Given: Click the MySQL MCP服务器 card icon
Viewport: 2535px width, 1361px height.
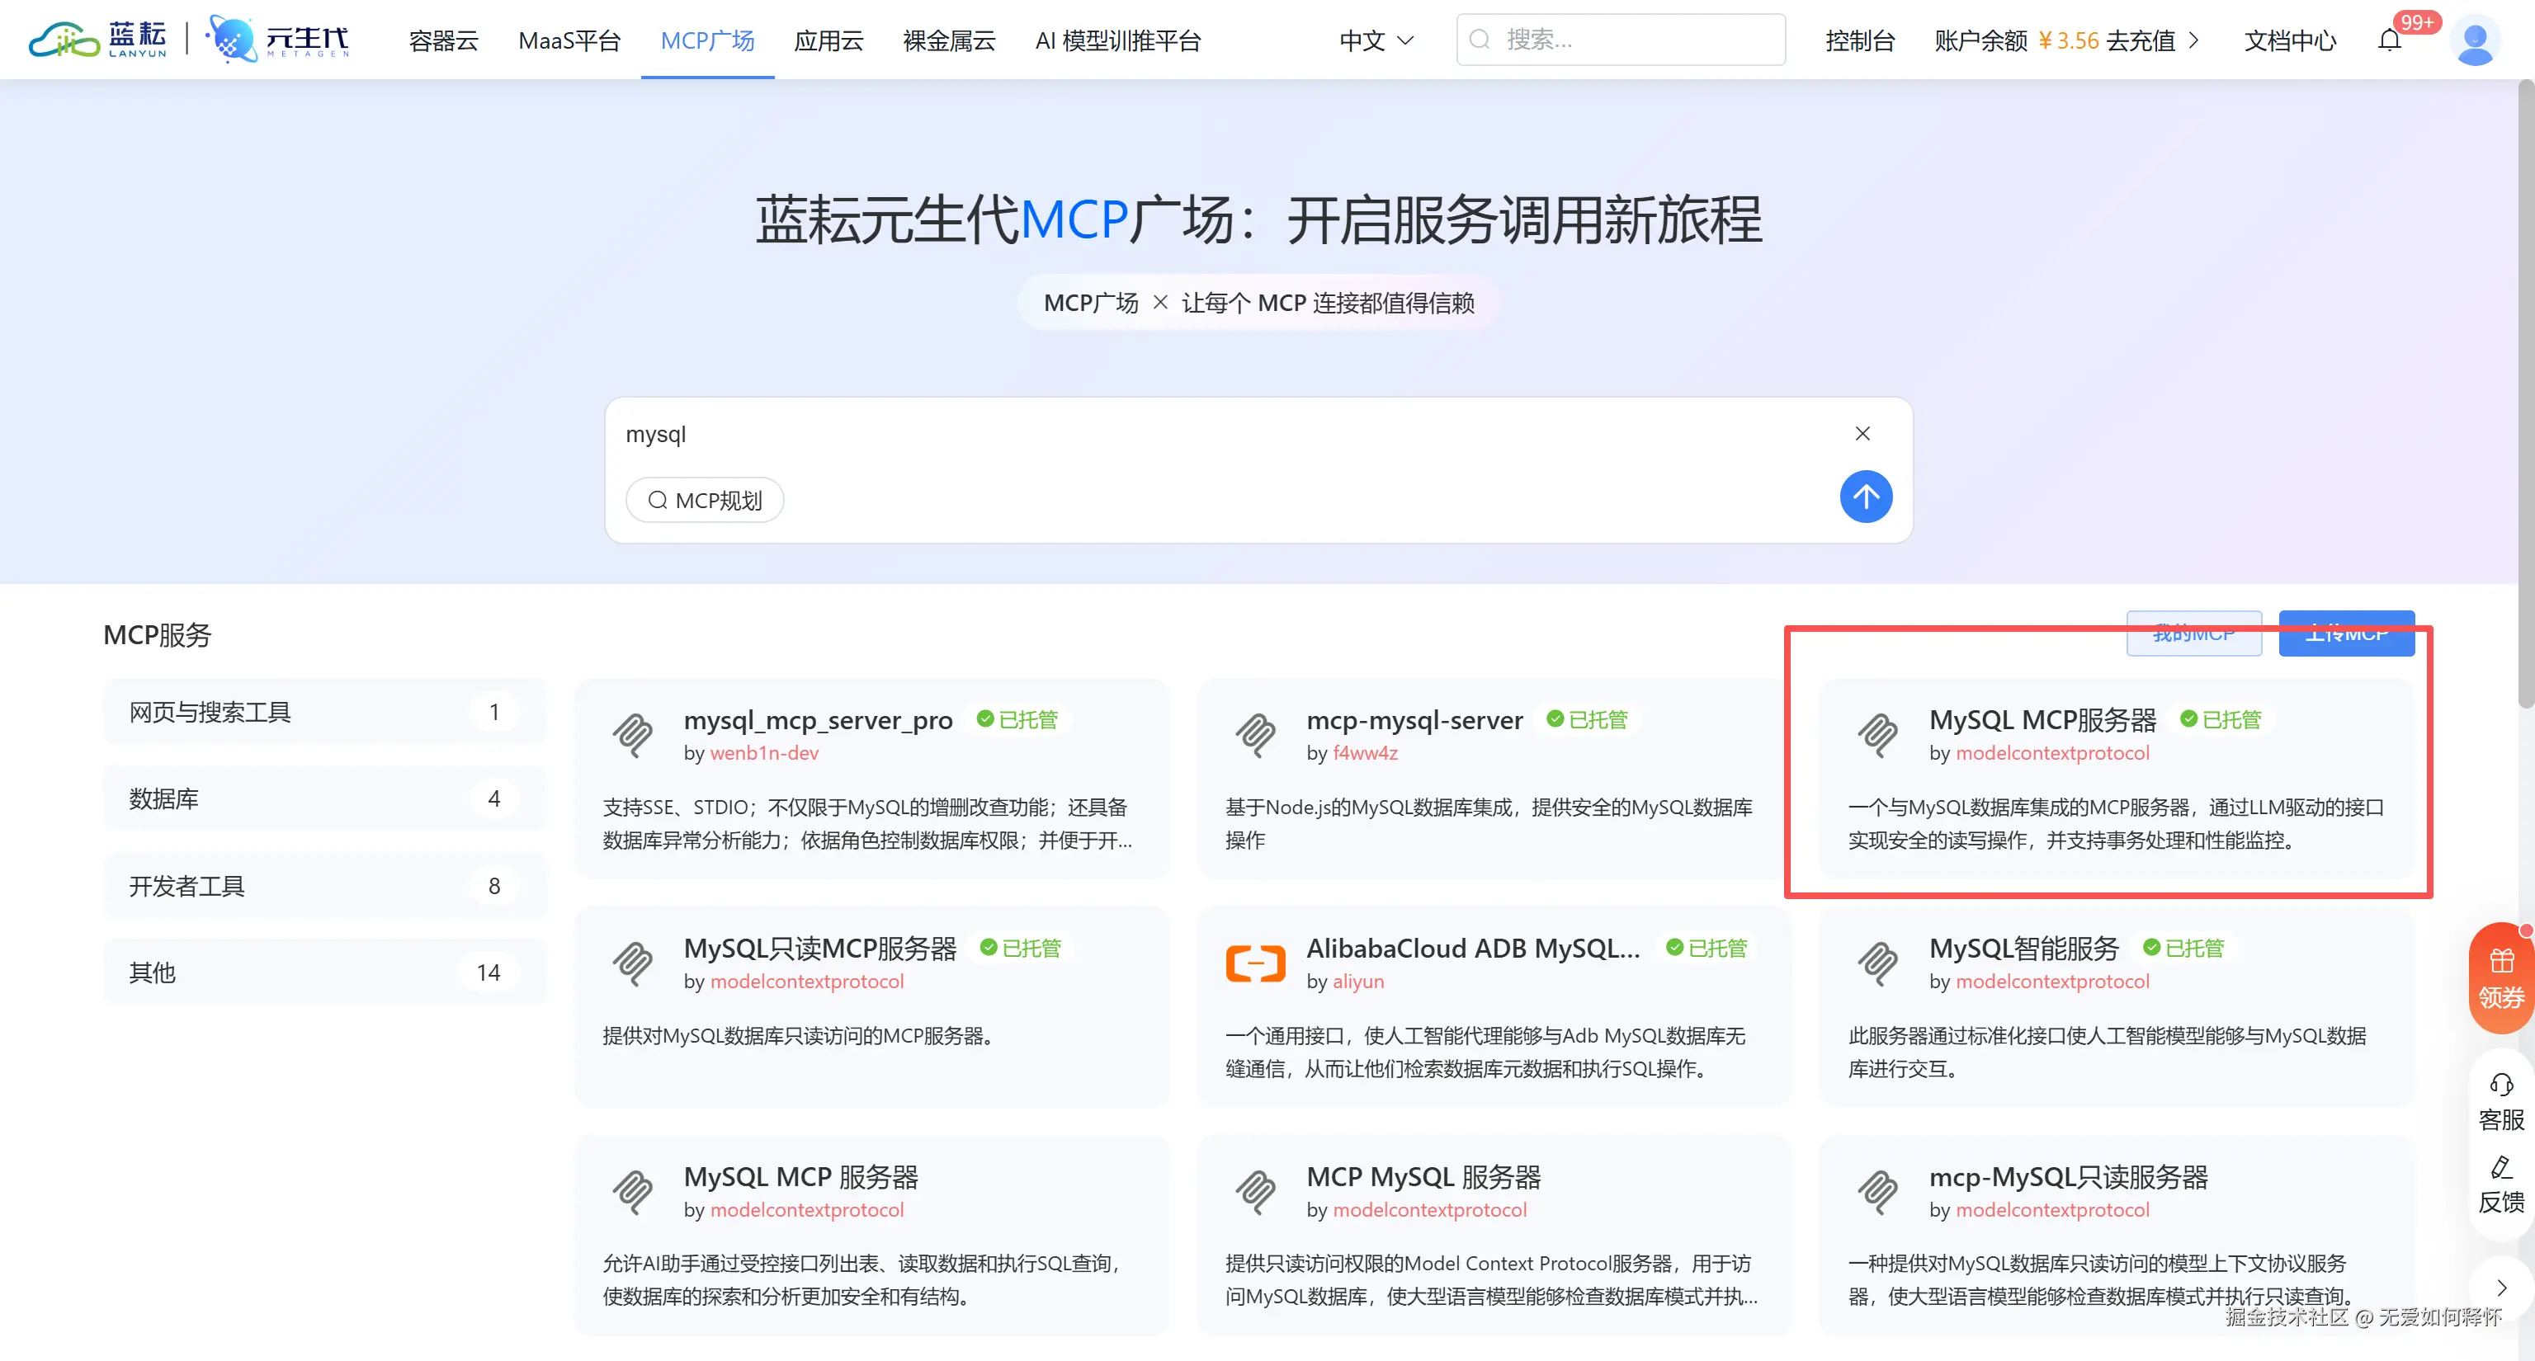Looking at the screenshot, I should (x=1877, y=735).
